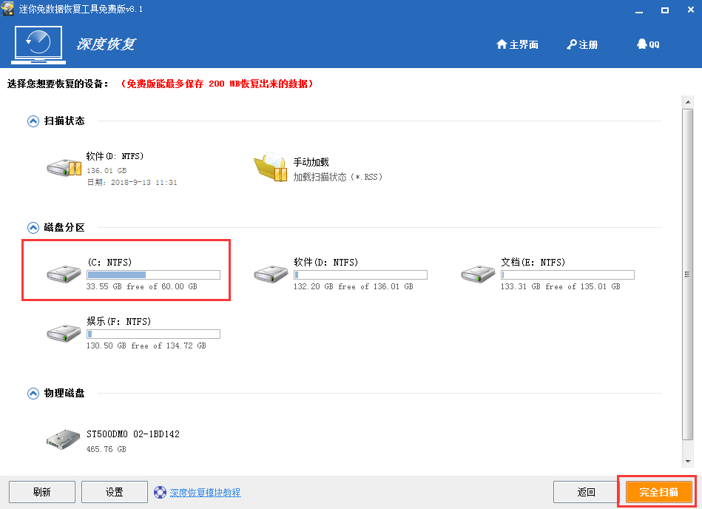Open the 深度恢复模块教程 tutorial link

(205, 493)
